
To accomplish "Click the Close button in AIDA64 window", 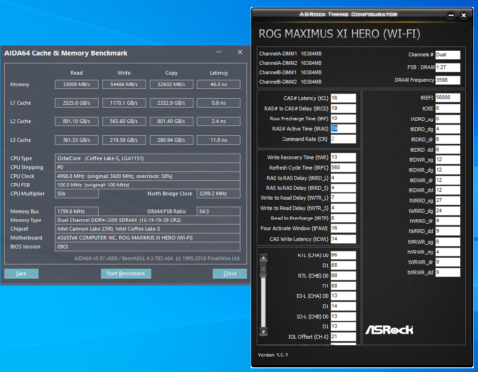I will 230,273.
